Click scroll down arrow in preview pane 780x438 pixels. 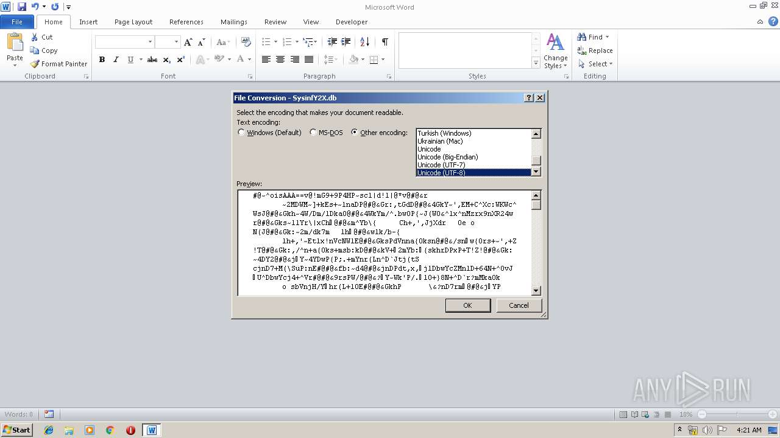(536, 291)
